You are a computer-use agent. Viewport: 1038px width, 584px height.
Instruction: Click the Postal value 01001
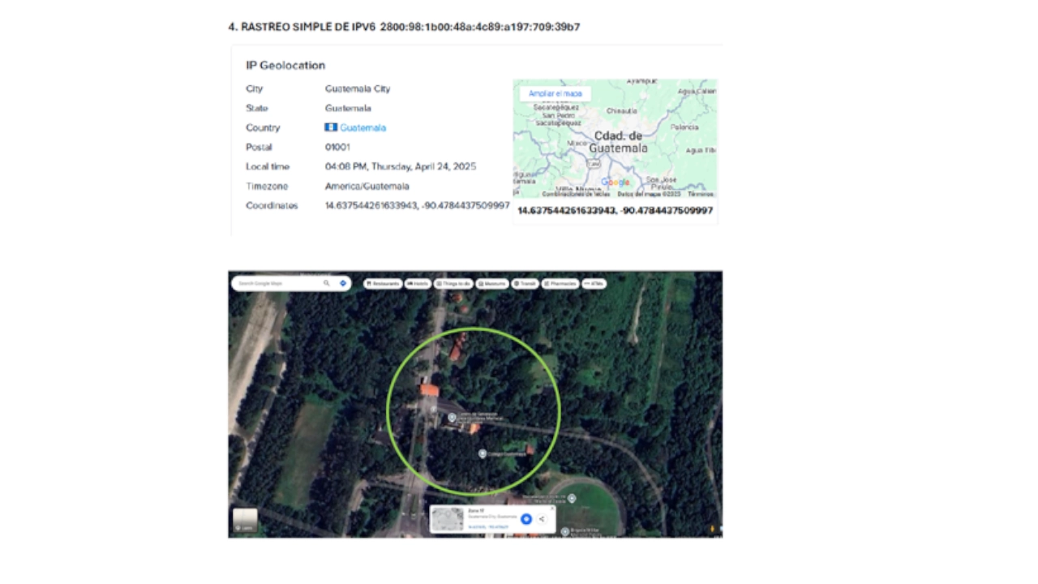tap(337, 147)
